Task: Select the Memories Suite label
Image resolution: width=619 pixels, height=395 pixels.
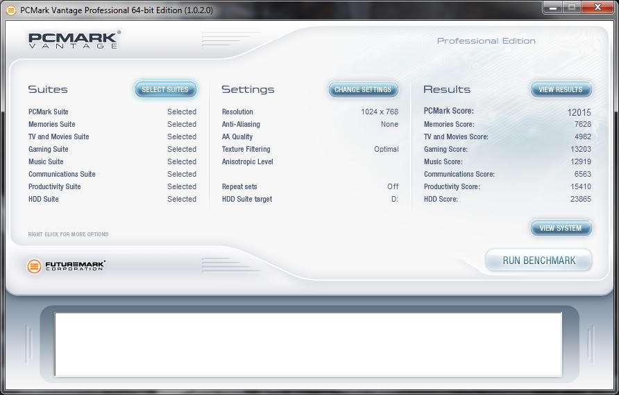Action: (52, 124)
